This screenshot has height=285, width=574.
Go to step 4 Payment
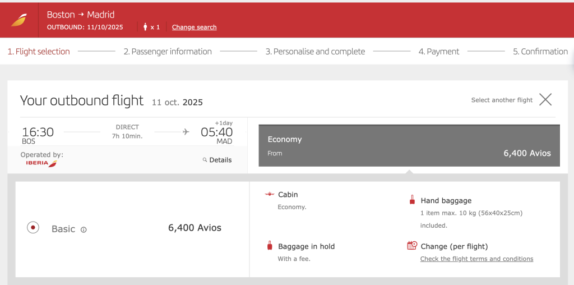click(x=439, y=52)
